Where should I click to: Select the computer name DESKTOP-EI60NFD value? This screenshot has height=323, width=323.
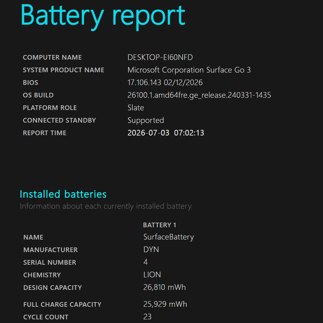coord(160,57)
